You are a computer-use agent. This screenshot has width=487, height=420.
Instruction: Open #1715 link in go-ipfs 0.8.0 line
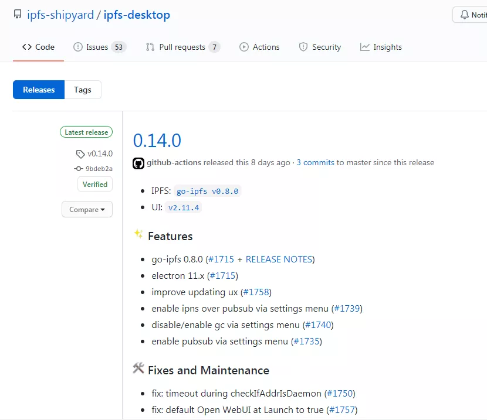(221, 259)
